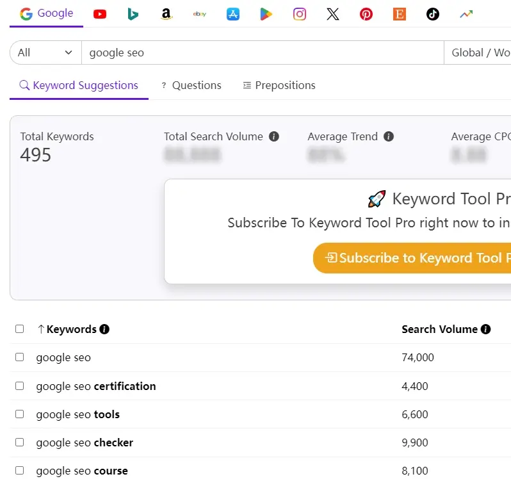Switch to the TikTok keyword source
The width and height of the screenshot is (511, 479).
[x=432, y=14]
